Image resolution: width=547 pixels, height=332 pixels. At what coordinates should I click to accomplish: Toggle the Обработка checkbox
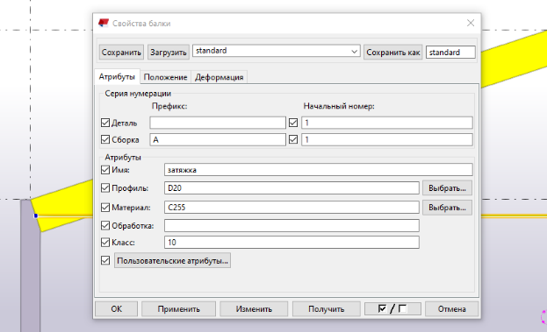[105, 225]
